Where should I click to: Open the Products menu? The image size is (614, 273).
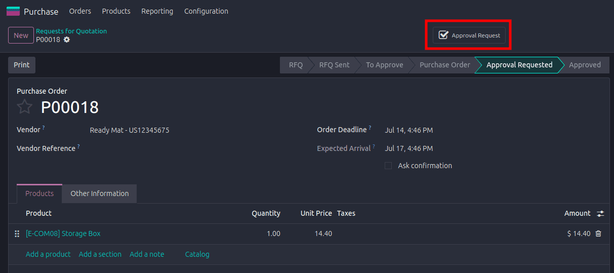(116, 11)
